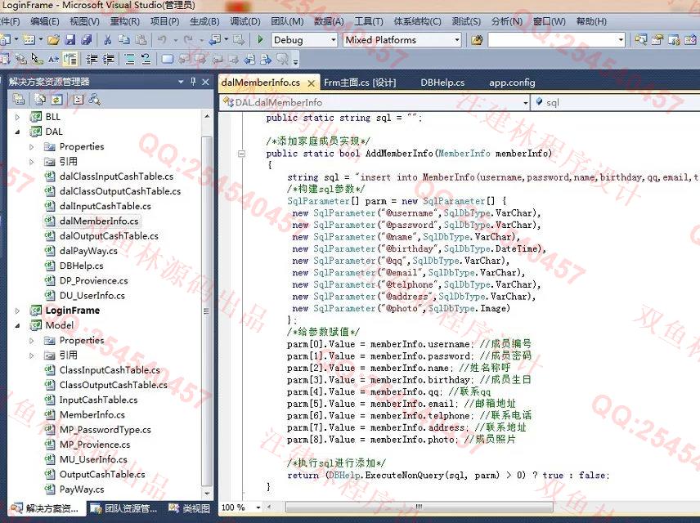Comment out selected lines icon
The width and height of the screenshot is (700, 523).
[129, 59]
